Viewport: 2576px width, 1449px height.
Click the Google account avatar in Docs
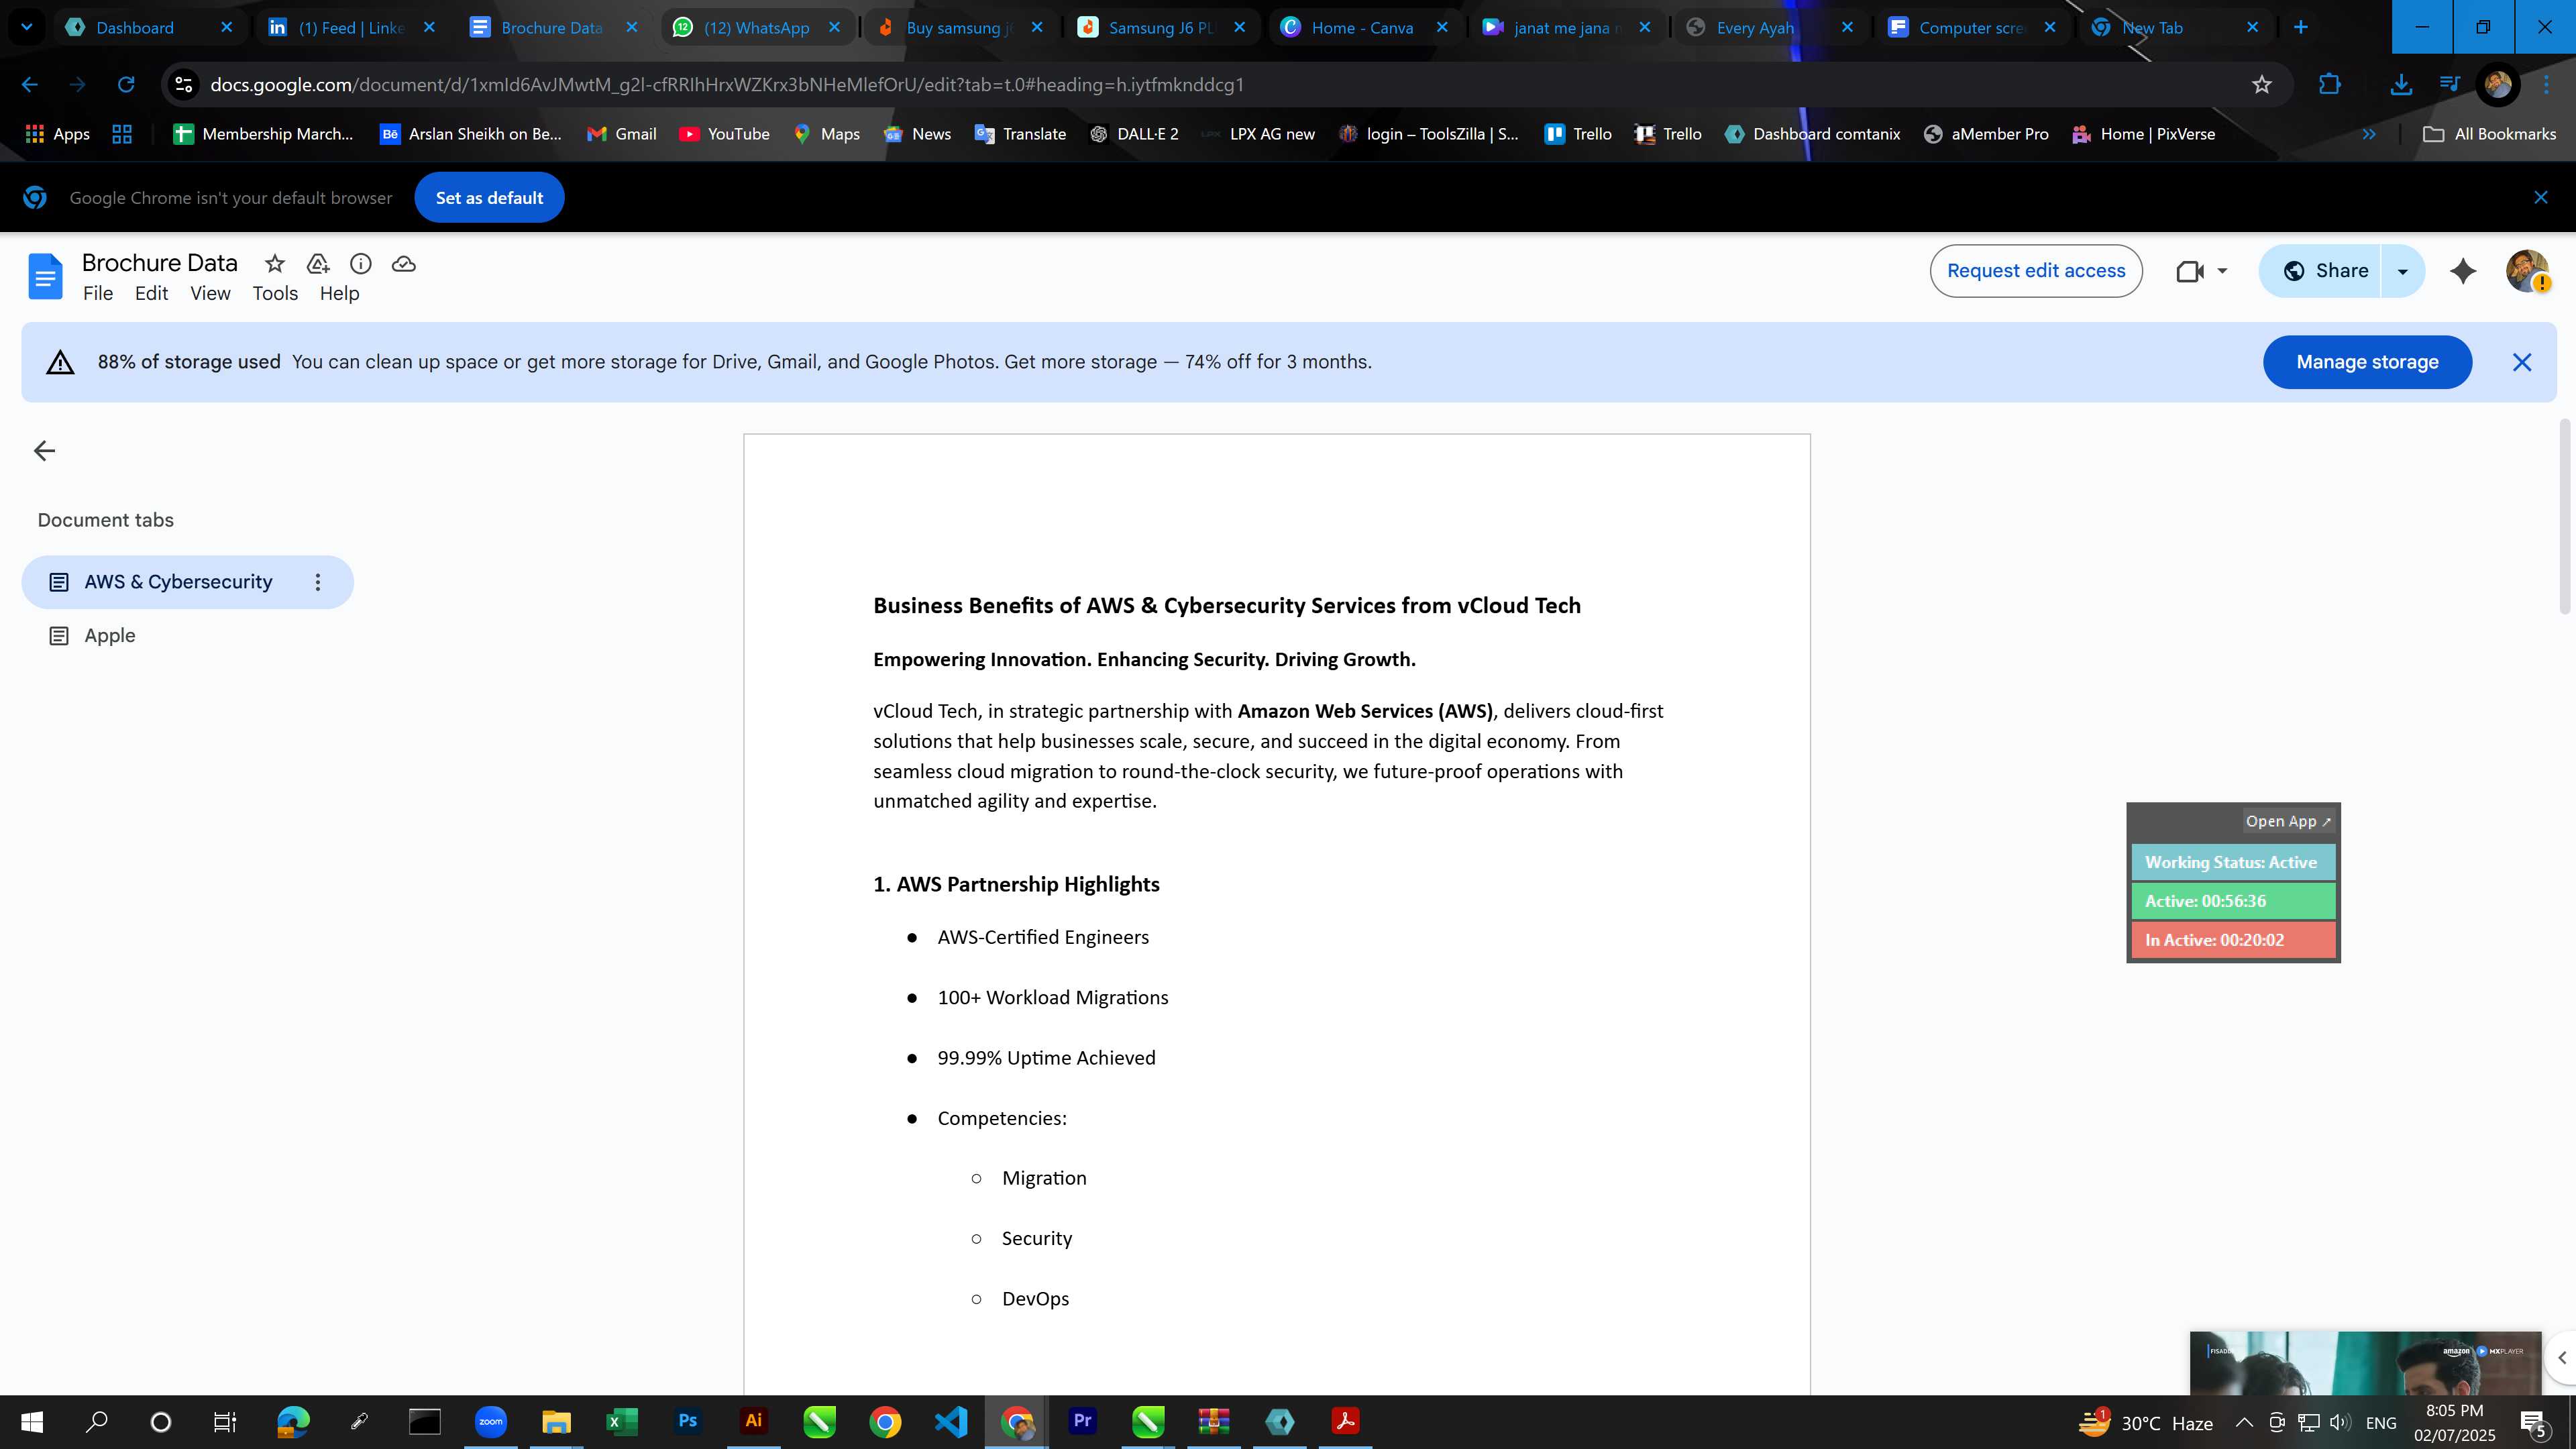[x=2527, y=271]
